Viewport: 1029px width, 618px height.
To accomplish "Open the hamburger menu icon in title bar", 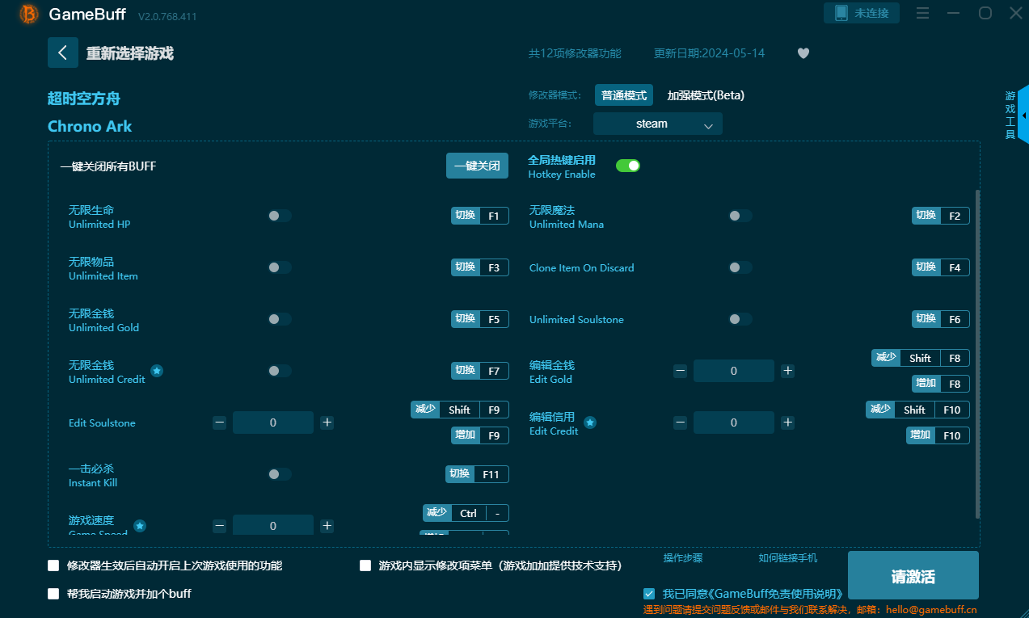I will pos(923,13).
